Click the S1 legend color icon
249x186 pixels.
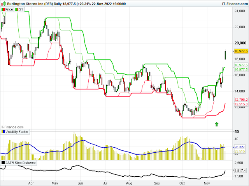pyautogui.click(x=17, y=9)
